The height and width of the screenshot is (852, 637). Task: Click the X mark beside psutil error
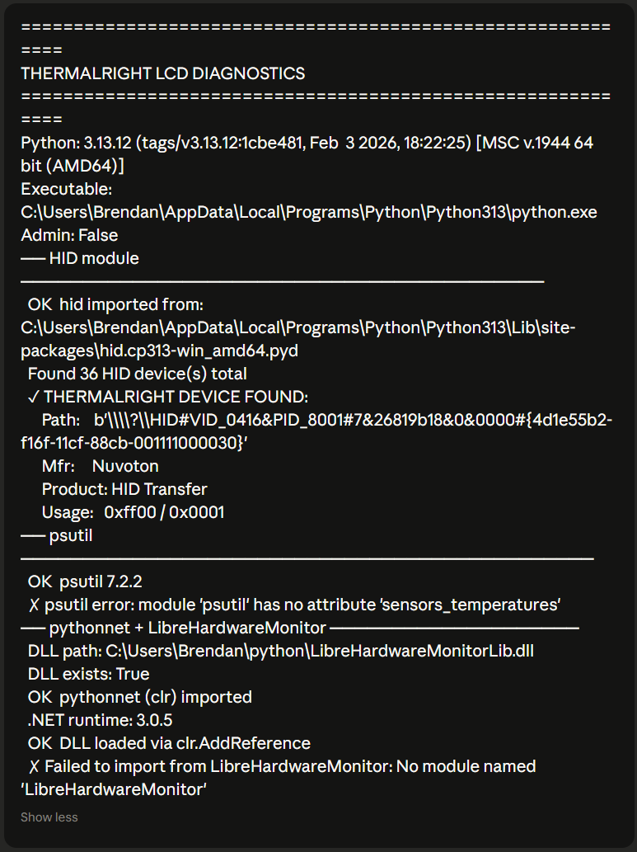34,605
